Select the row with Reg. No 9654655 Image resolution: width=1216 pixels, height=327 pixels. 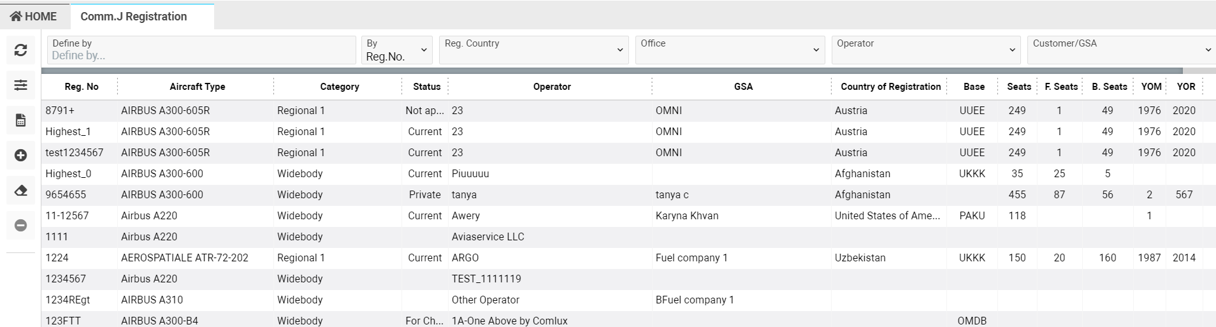point(66,195)
